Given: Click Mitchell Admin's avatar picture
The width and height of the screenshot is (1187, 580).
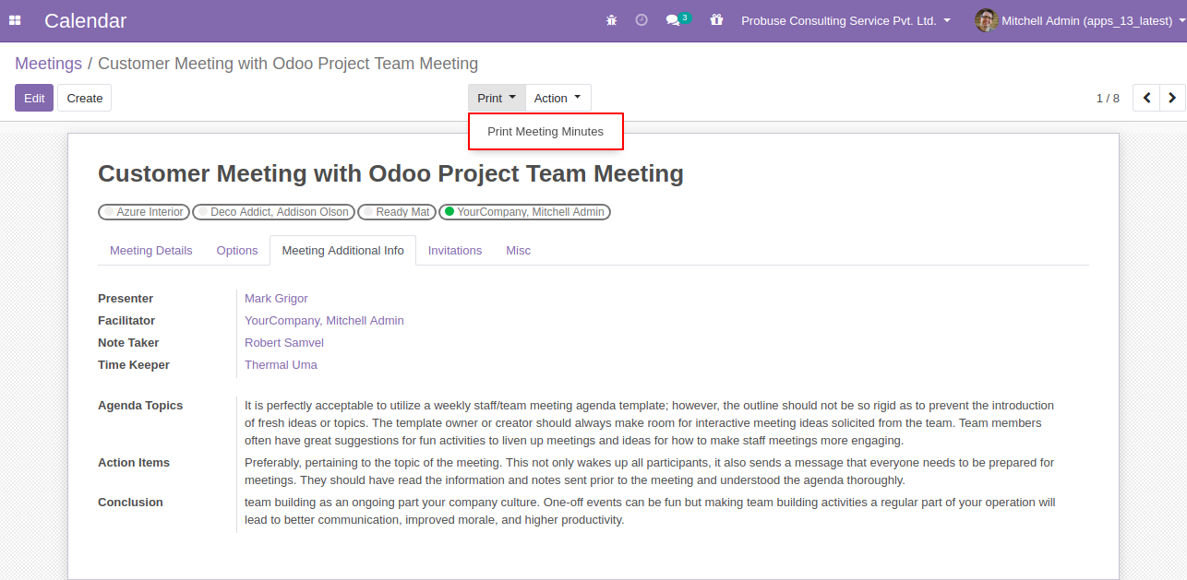Looking at the screenshot, I should (986, 20).
